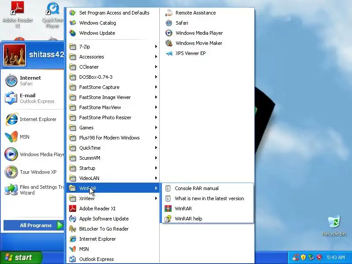The width and height of the screenshot is (352, 264).
Task: Open BitLocker To Go Reader
Action: tap(113, 229)
